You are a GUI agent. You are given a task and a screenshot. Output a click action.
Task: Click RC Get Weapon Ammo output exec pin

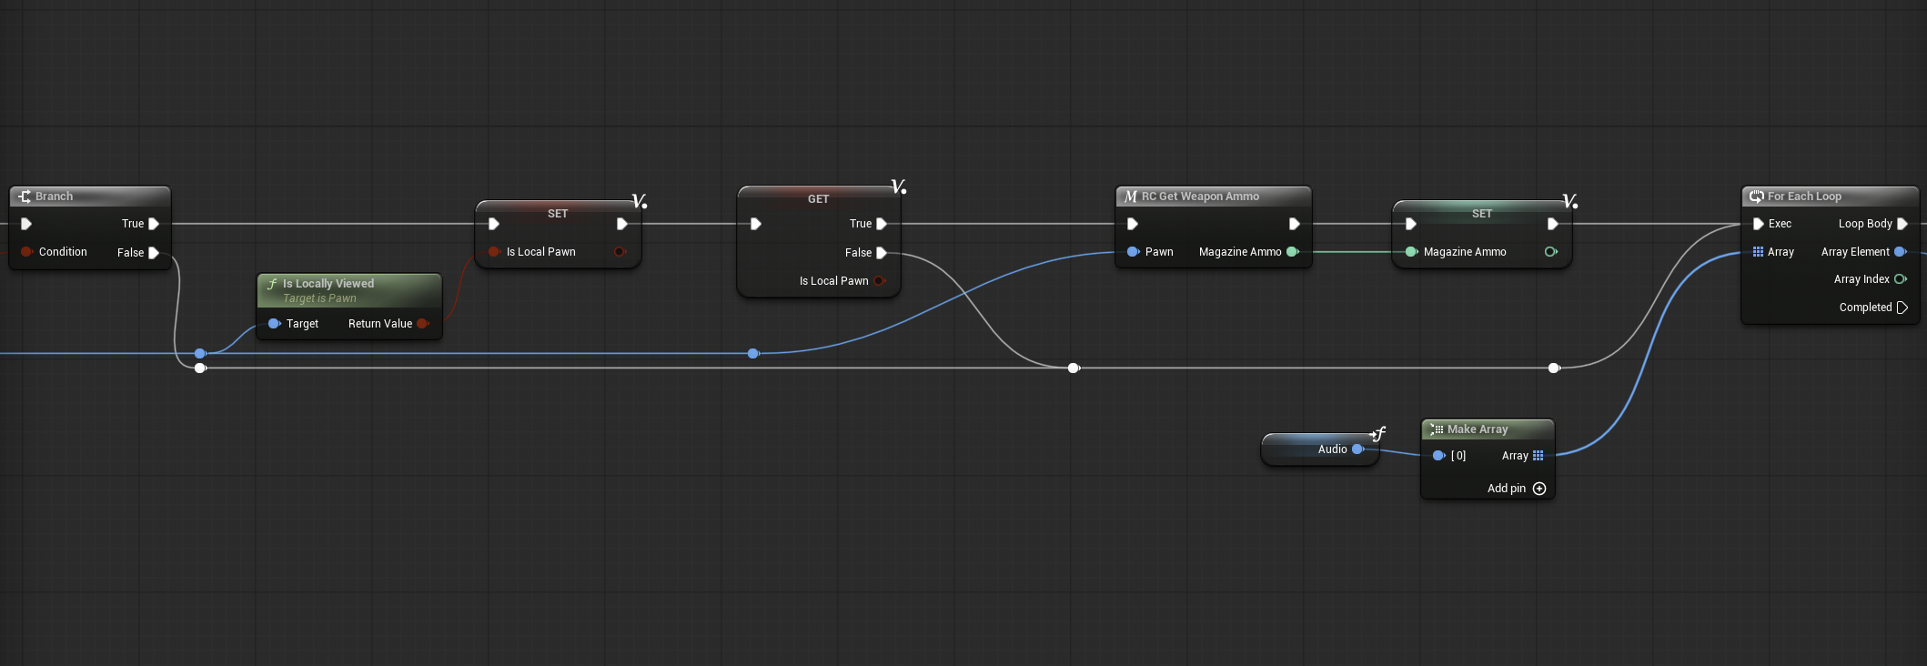tap(1295, 224)
